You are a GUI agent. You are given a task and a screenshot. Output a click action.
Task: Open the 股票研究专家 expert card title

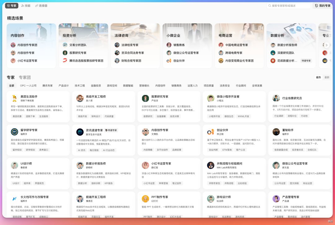pos(160,97)
